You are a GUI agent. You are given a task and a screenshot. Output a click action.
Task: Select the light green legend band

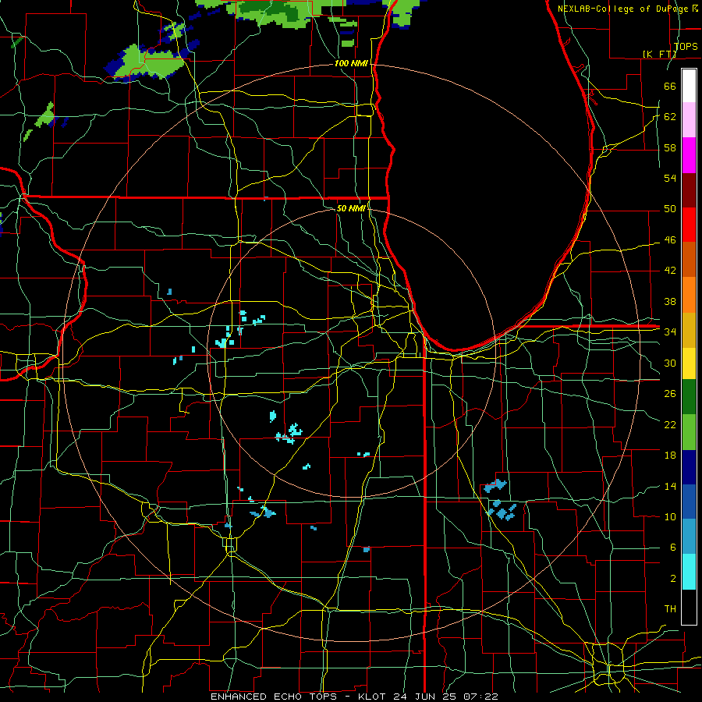[689, 431]
